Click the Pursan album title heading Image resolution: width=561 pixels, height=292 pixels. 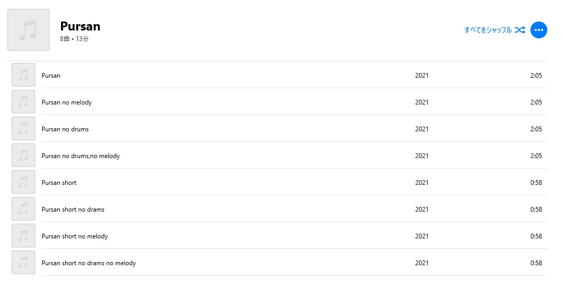coord(80,26)
